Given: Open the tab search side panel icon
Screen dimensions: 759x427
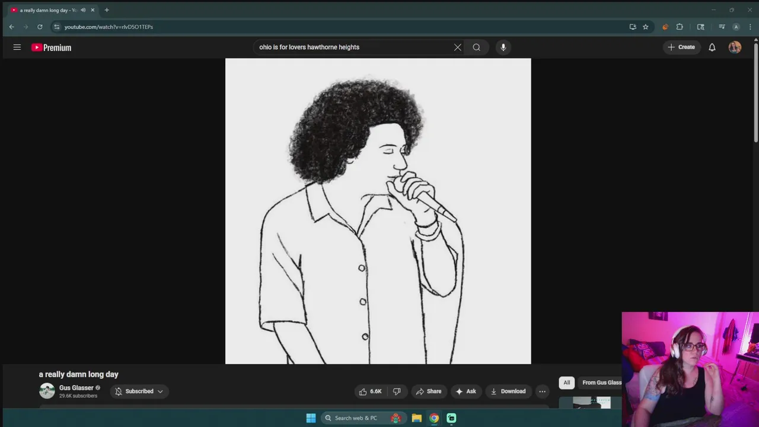Looking at the screenshot, I should (x=700, y=27).
